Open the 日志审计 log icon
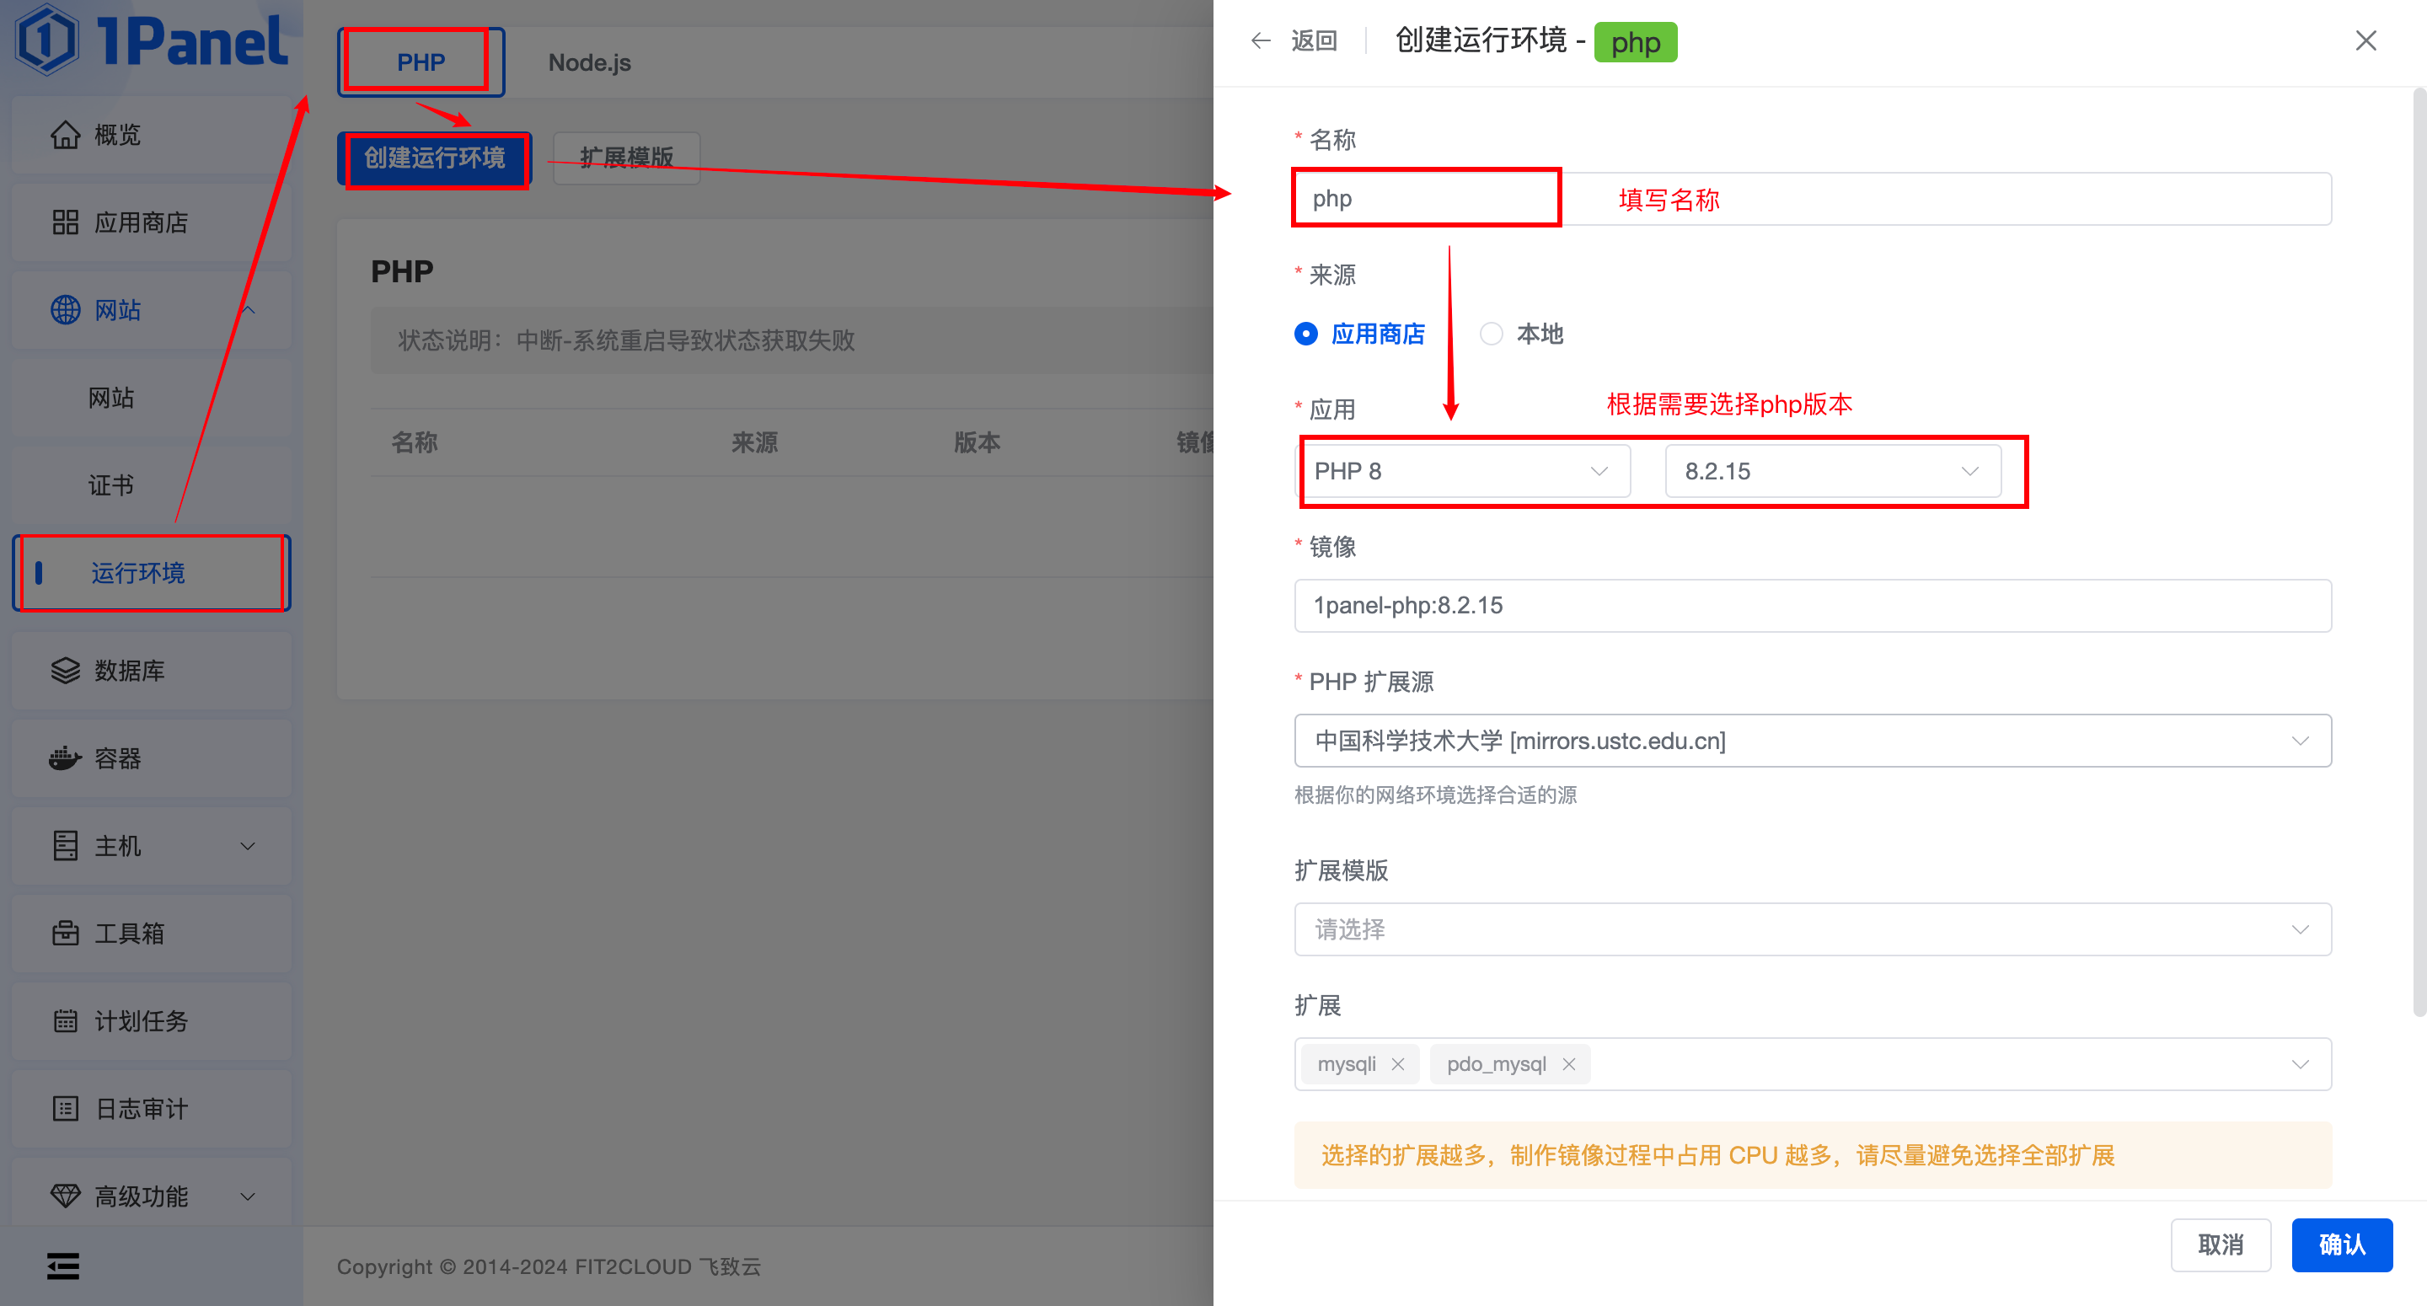This screenshot has width=2427, height=1306. coord(65,1109)
